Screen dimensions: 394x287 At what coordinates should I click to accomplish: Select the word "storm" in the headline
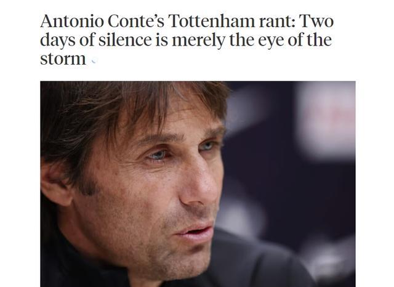63,59
